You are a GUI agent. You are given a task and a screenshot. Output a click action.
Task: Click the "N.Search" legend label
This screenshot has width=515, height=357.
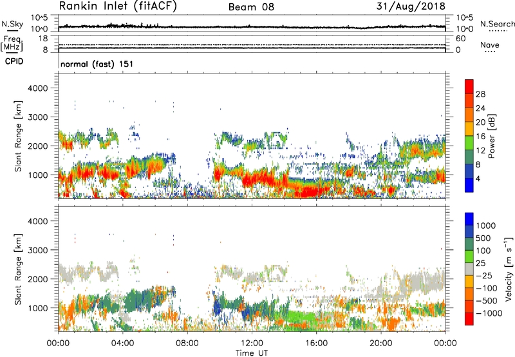click(497, 24)
